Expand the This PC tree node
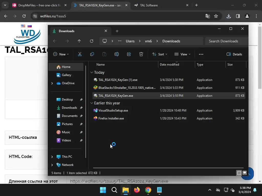The width and height of the screenshot is (262, 196). 52,157
